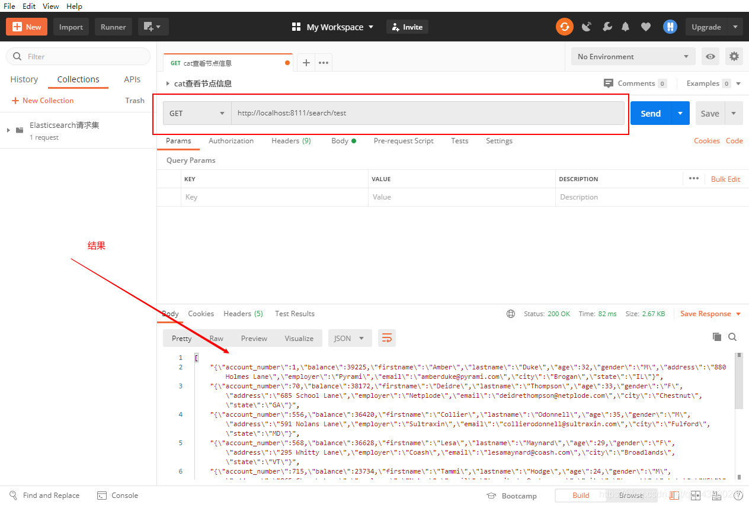Open the Save Response dropdown
Screen dimensions: 749x505
[x=710, y=314]
